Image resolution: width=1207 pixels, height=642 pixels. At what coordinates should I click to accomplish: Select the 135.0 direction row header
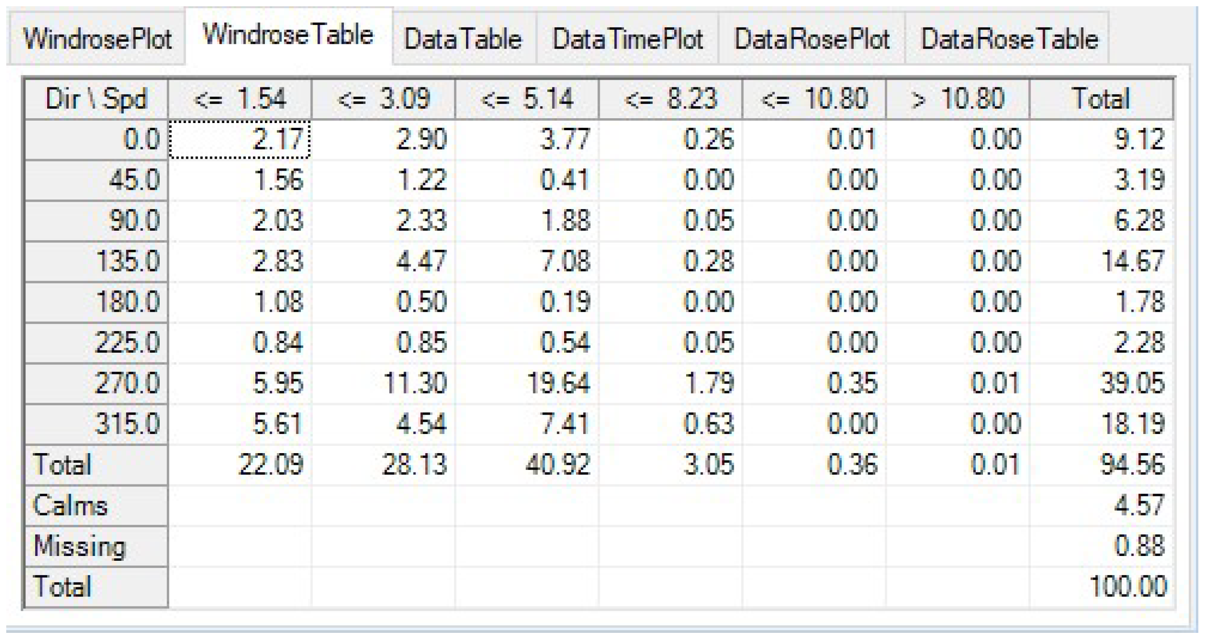pos(96,261)
